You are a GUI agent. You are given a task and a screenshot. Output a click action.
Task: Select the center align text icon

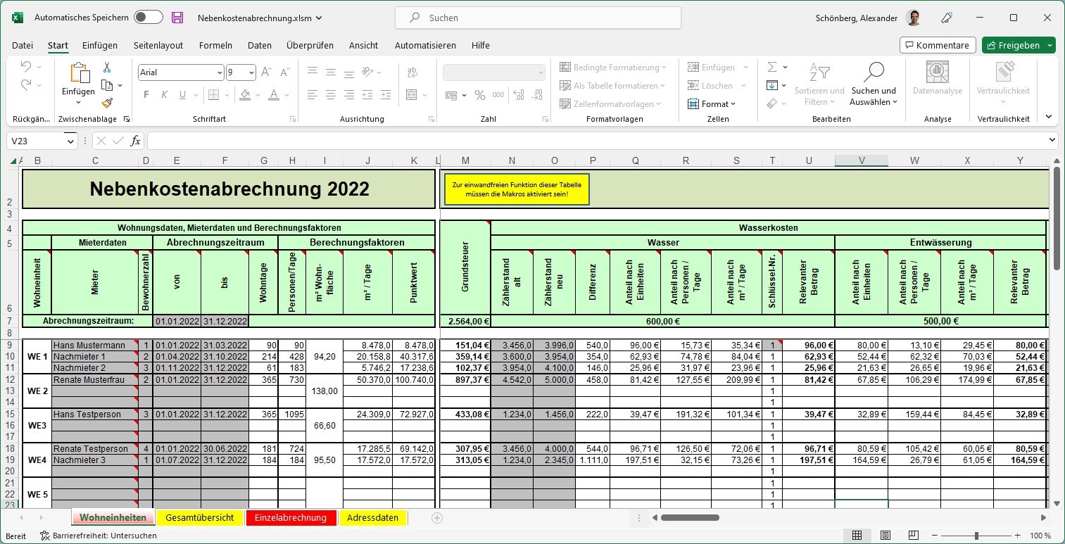(x=331, y=94)
